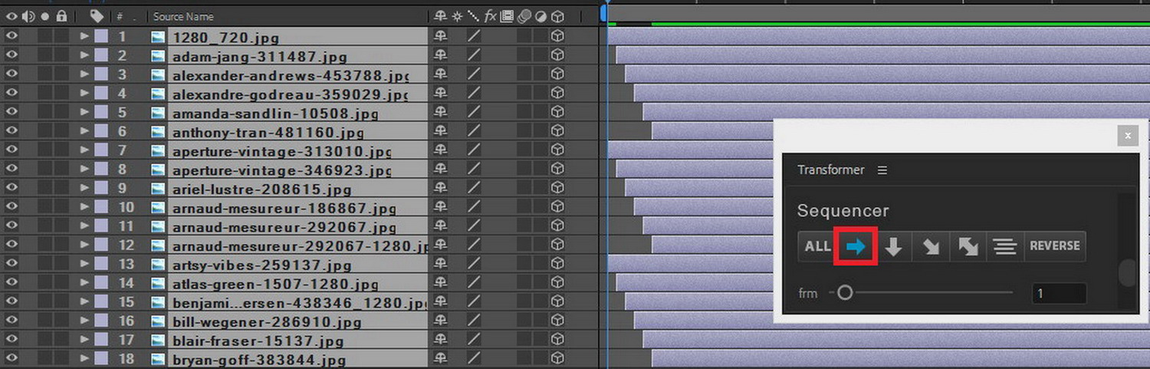Viewport: 1150px width, 369px height.
Task: Click the Frame Blending column header icon
Action: 507,16
